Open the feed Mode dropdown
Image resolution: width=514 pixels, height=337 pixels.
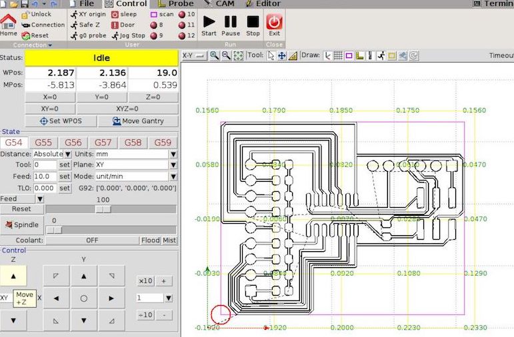click(x=173, y=176)
